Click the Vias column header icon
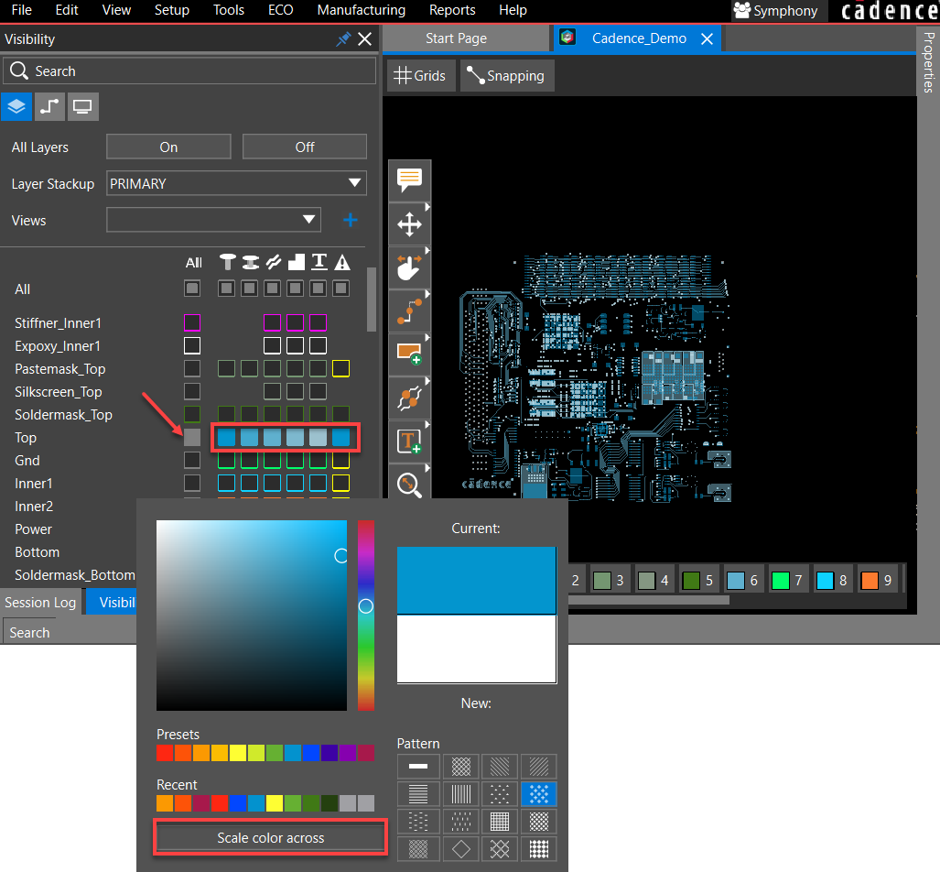The image size is (940, 872). pyautogui.click(x=250, y=262)
